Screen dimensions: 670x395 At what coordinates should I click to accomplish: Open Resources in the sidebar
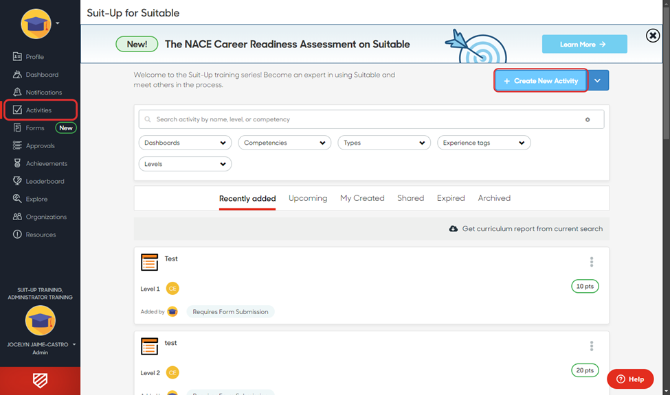pyautogui.click(x=34, y=235)
